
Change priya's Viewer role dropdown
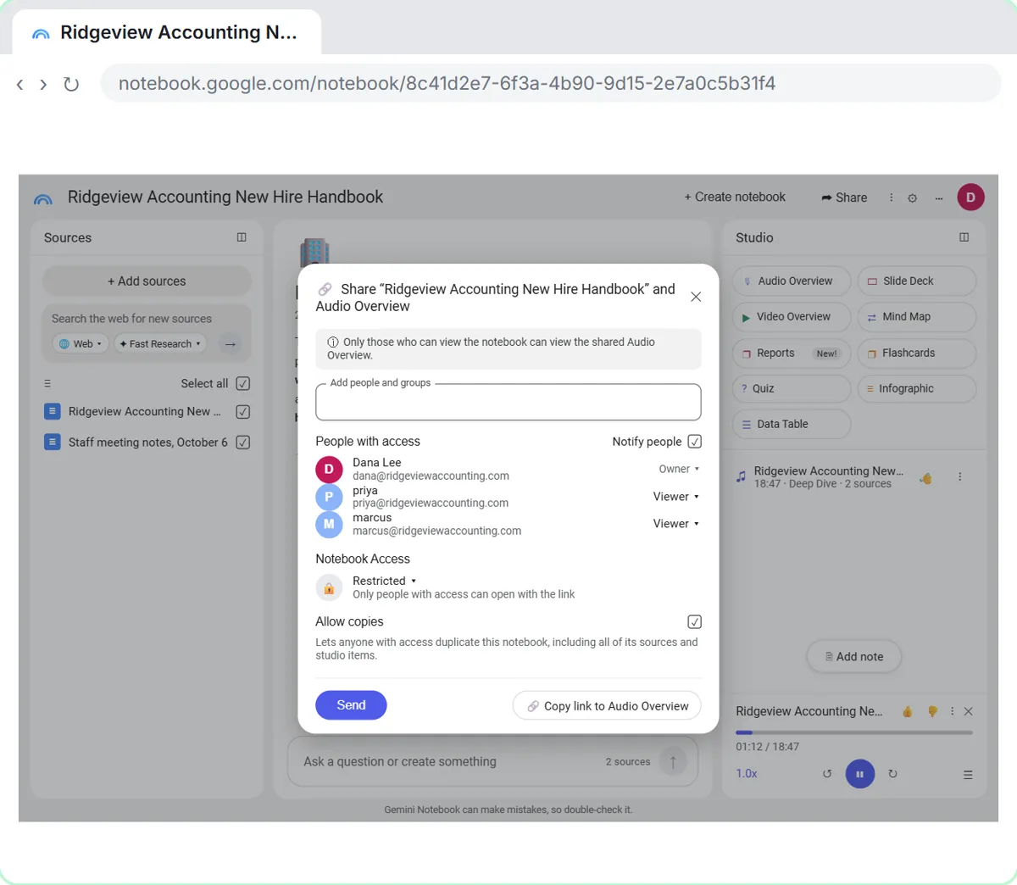tap(676, 497)
